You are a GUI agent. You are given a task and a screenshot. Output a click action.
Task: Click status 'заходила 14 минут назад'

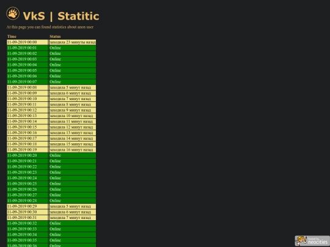pos(73,138)
